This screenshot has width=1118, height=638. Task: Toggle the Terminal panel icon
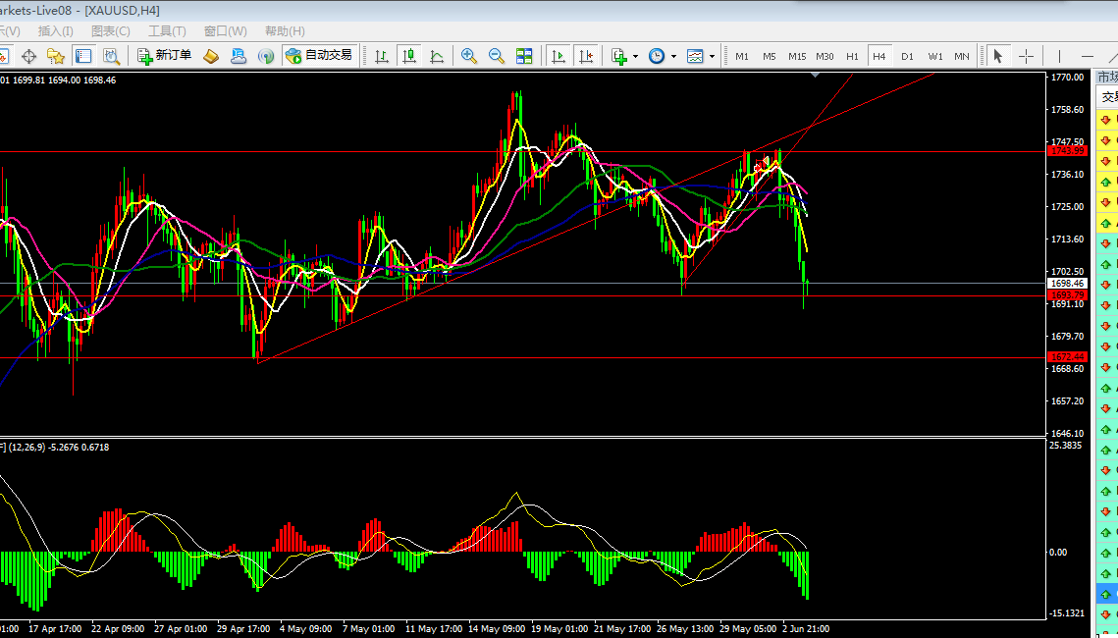coord(83,56)
